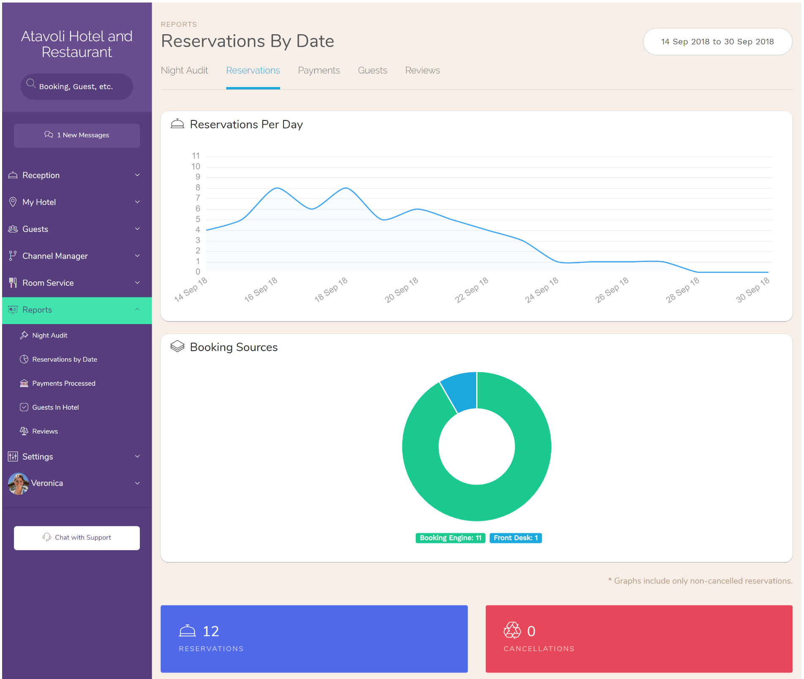The width and height of the screenshot is (804, 679).
Task: Click the Guests people icon
Action: click(x=13, y=229)
